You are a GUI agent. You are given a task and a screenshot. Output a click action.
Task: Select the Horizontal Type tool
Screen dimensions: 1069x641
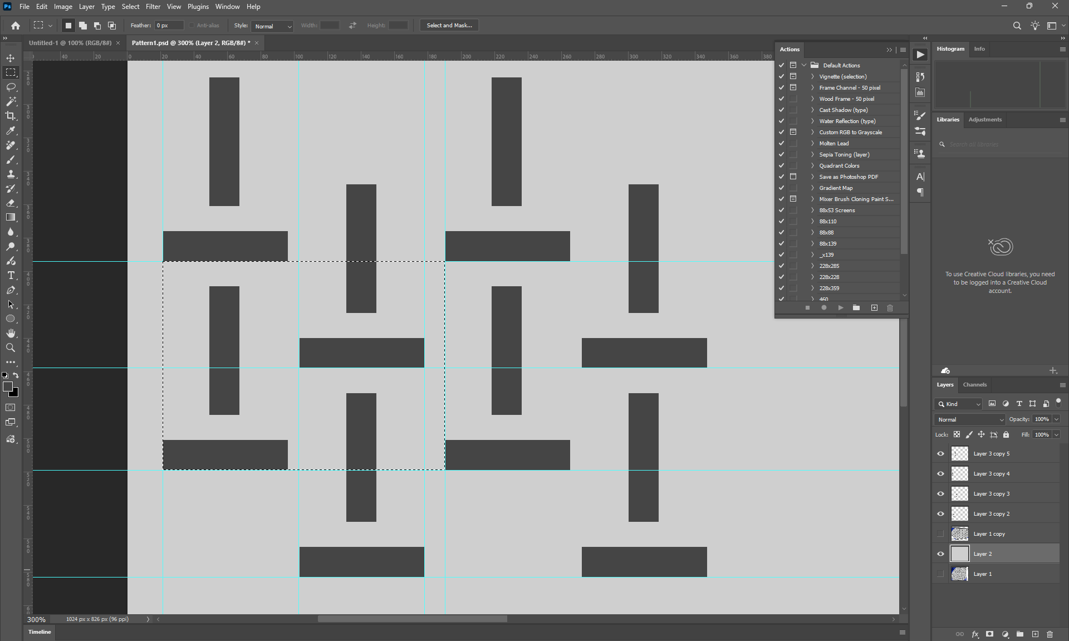coord(11,276)
